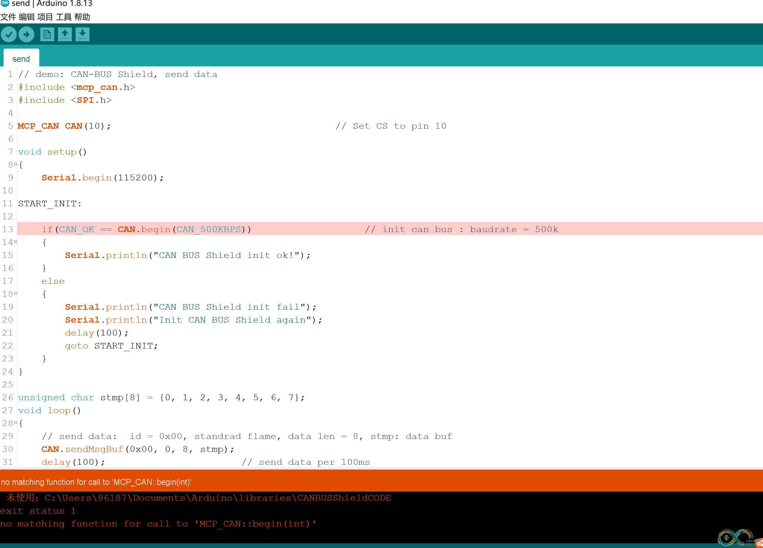Open the 编辑 menu
Viewport: 763px width, 548px height.
pyautogui.click(x=26, y=17)
